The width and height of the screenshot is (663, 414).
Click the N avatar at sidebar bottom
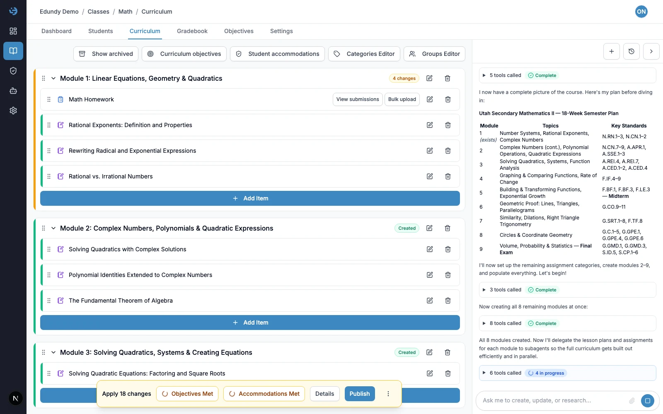click(15, 398)
